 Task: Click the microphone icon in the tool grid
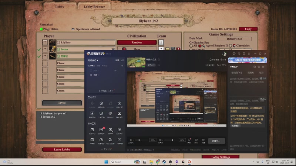coord(92,103)
